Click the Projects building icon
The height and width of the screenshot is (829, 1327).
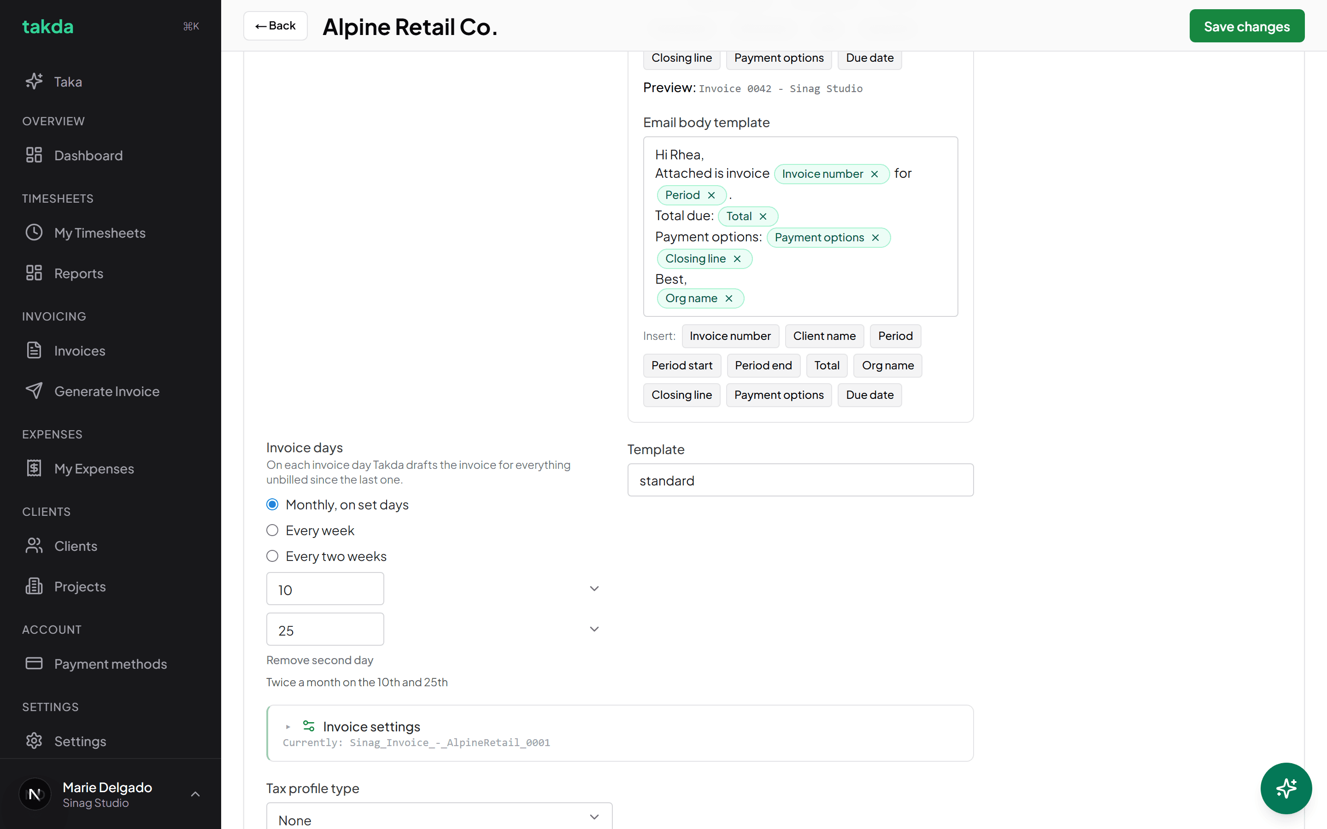pos(34,586)
